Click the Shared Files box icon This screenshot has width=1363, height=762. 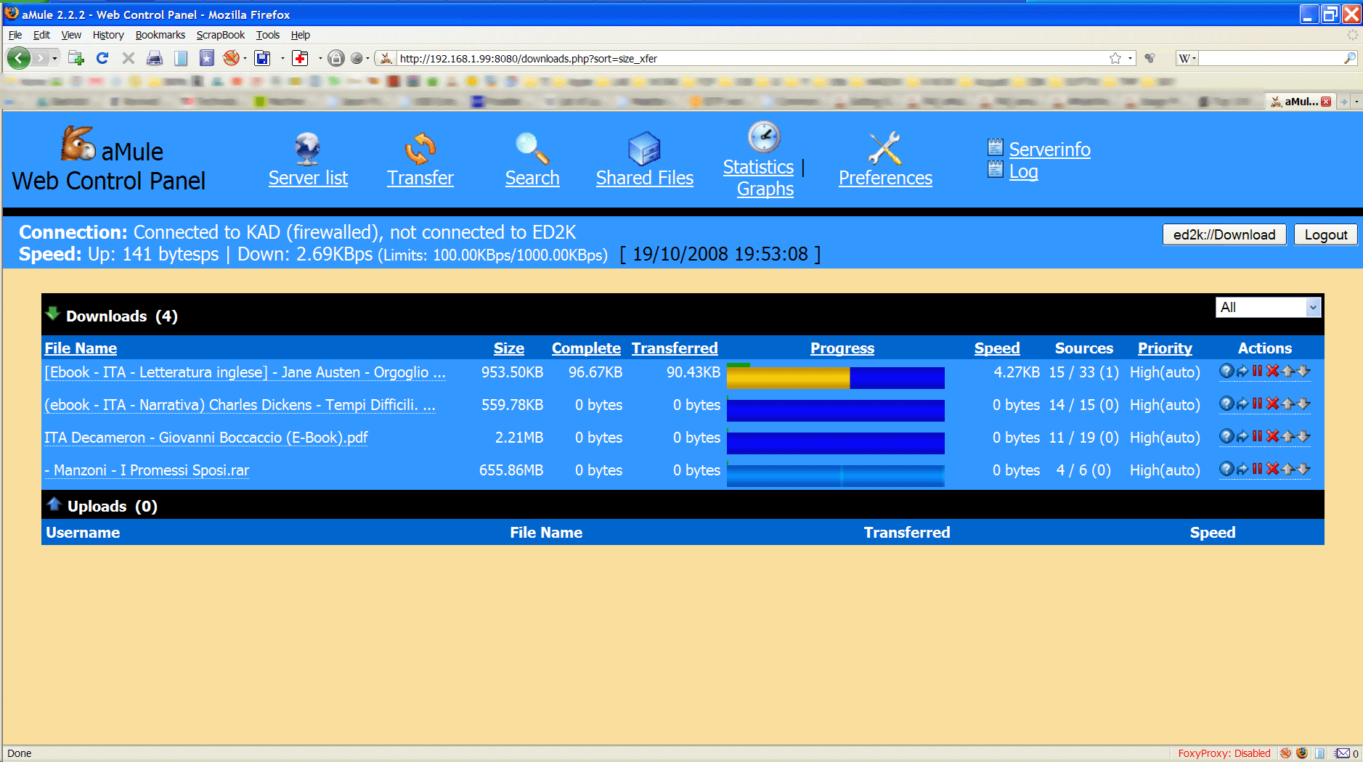pos(644,149)
